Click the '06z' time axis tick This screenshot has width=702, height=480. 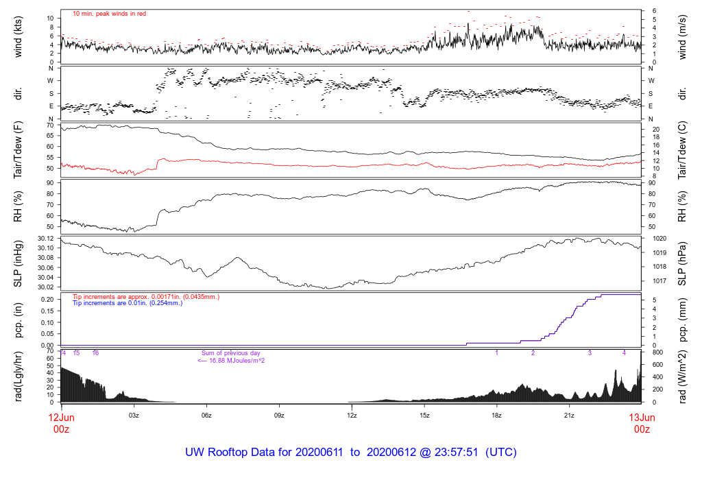(206, 416)
